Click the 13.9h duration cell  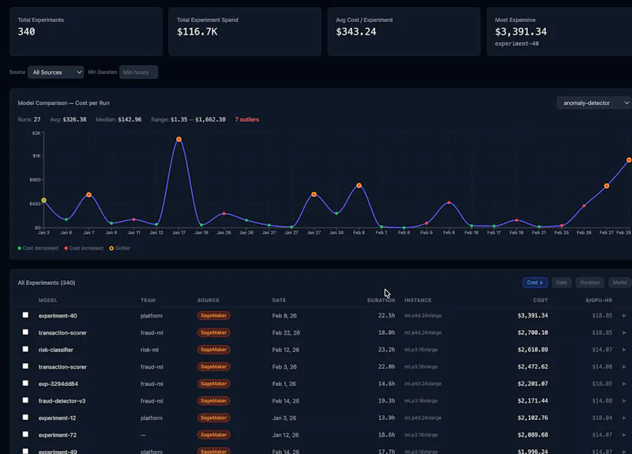[x=386, y=418]
